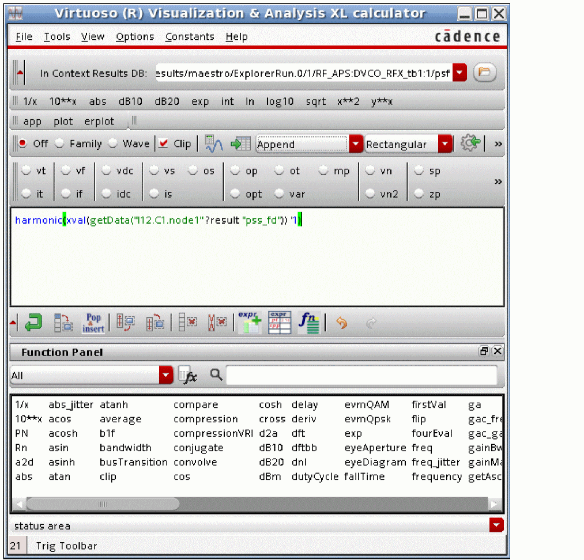Click the function search input field

tap(361, 376)
